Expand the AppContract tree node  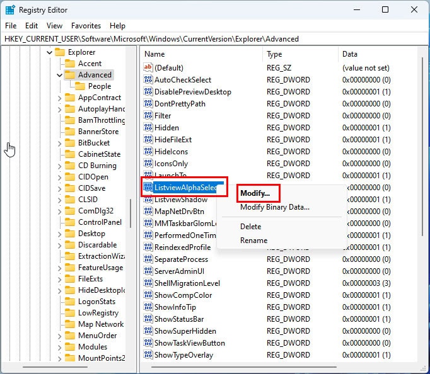pos(59,98)
